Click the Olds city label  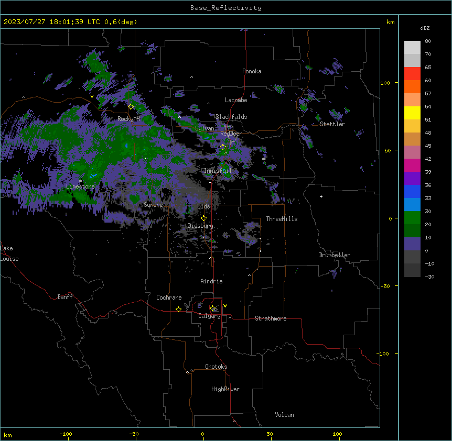tap(203, 206)
